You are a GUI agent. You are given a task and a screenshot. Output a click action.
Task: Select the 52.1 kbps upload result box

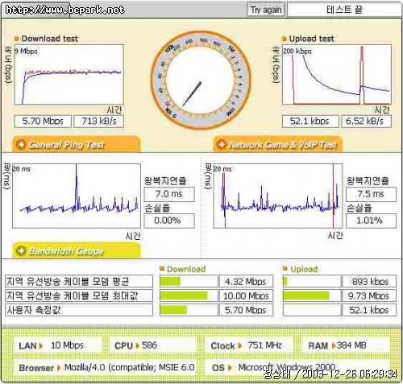coord(310,121)
